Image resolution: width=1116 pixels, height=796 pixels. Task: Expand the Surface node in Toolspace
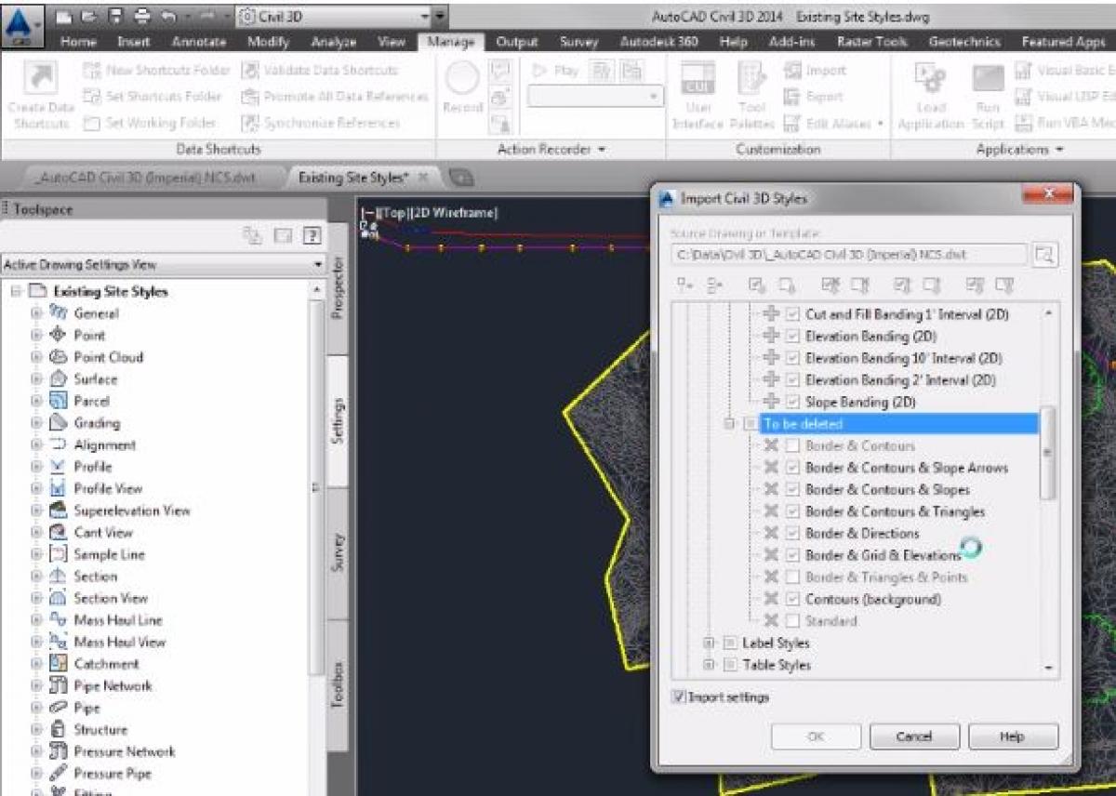click(37, 379)
